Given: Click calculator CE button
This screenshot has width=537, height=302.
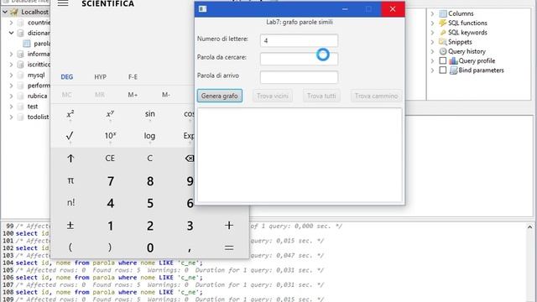Looking at the screenshot, I should 110,159.
